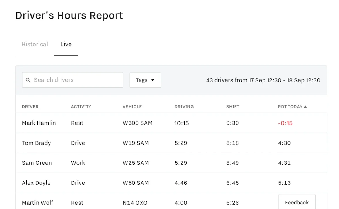Click the search magnifier icon
Screen dimensions: 339x209
coord(28,80)
